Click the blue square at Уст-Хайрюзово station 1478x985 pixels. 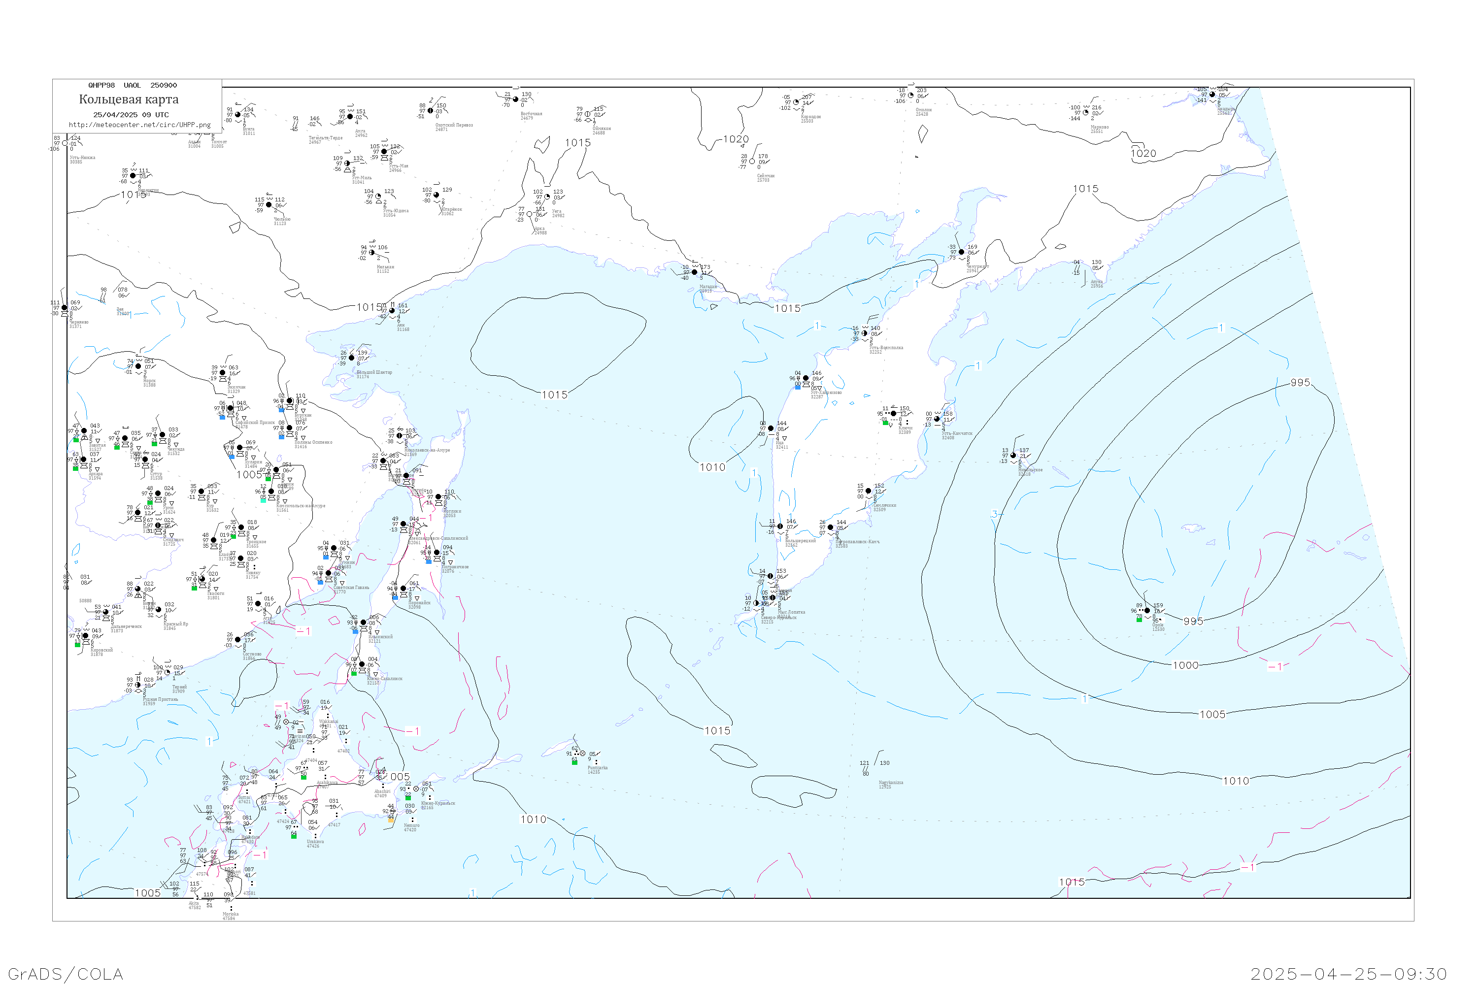(x=798, y=387)
